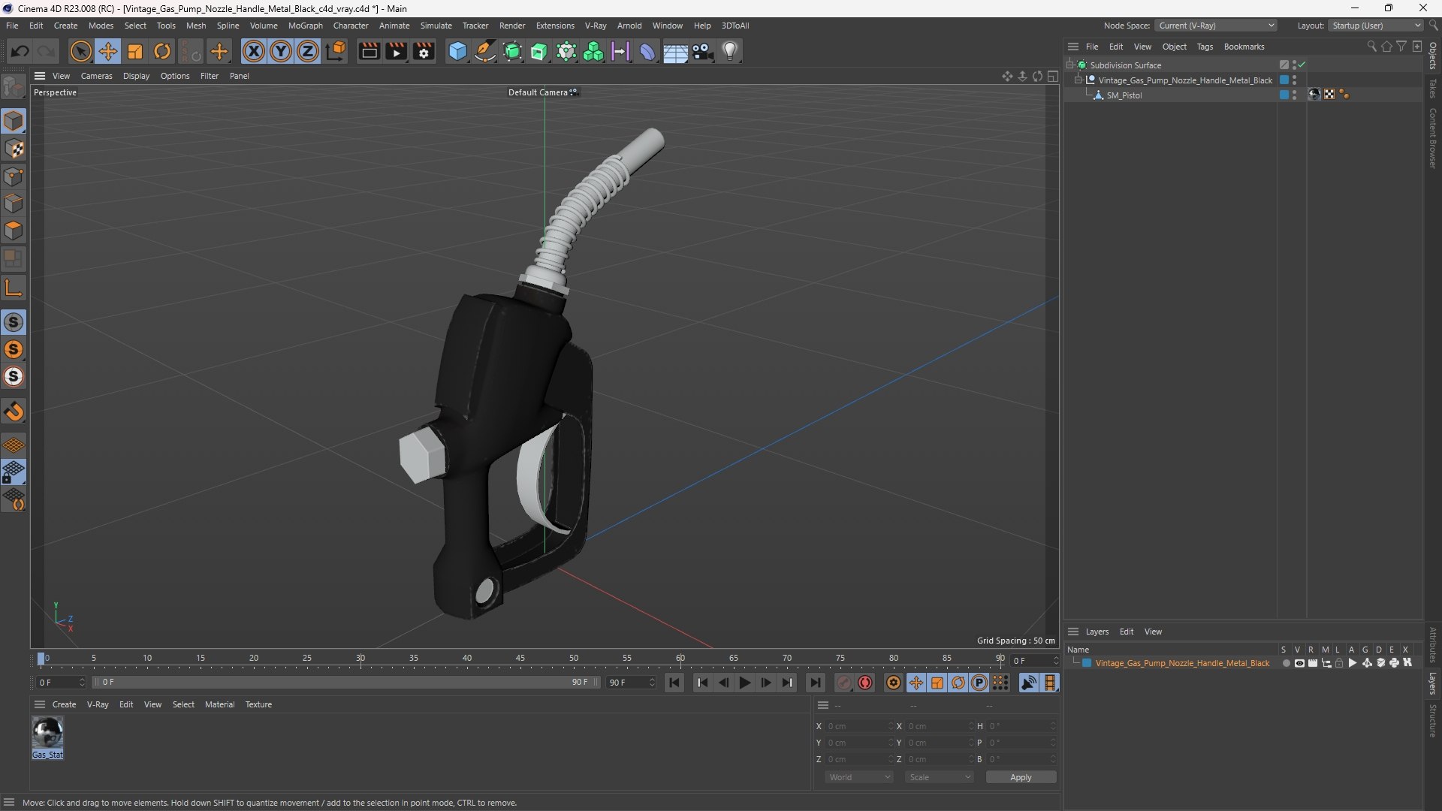Open the MoGraph menu
Viewport: 1442px width, 811px height.
305,26
